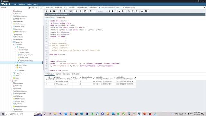The image size is (206, 116).
Task: Open the File menu
Action: (x=15, y=4)
